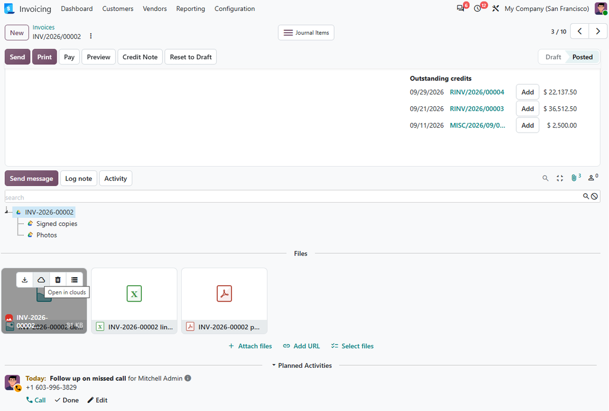Create a New invoice

tap(17, 33)
